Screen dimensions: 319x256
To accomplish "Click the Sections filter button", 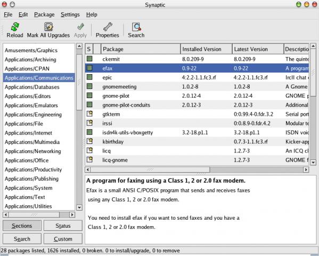I will (x=22, y=226).
